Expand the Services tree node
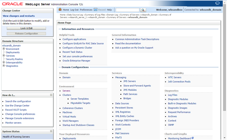The width and height of the screenshot is (227, 140). (4, 55)
